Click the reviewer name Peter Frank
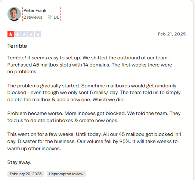 click(35, 10)
